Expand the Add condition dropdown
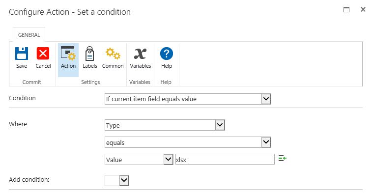The image size is (373, 195). pos(117,180)
